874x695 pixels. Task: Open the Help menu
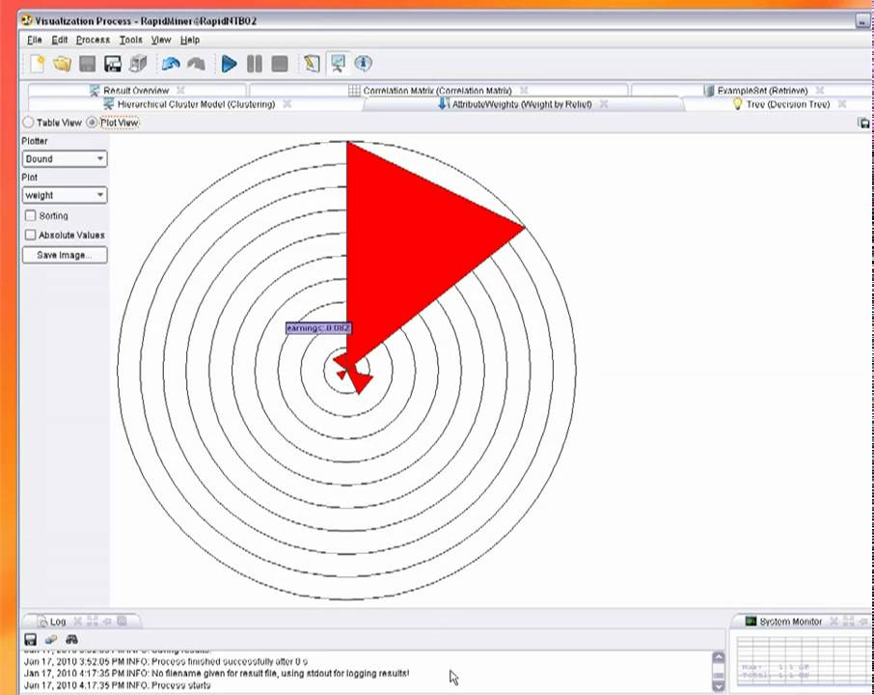pyautogui.click(x=190, y=41)
